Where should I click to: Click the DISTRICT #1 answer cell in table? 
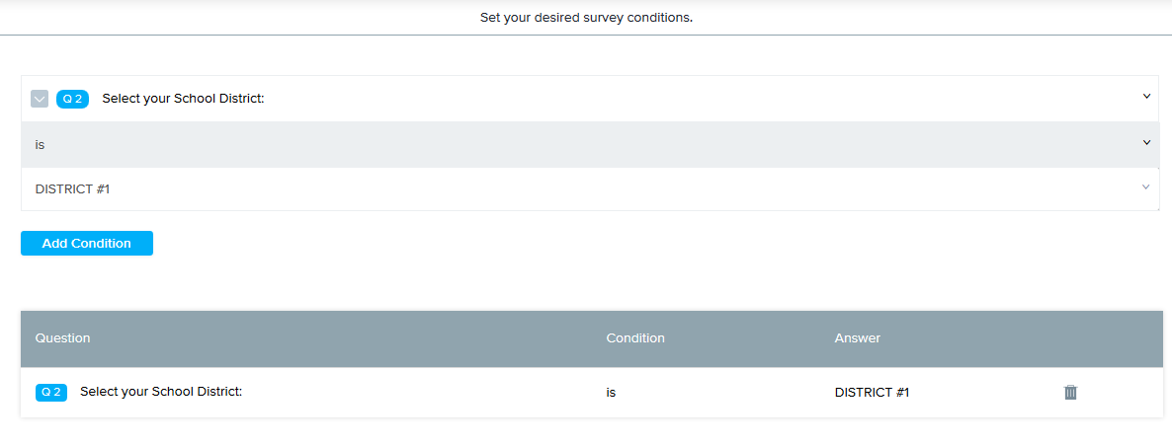coord(872,393)
